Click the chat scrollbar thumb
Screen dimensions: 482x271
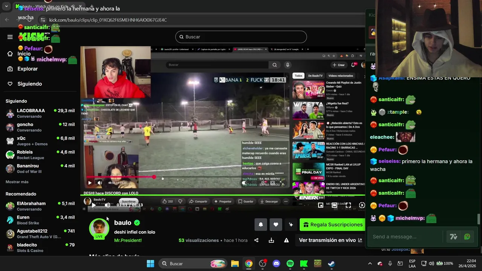pyautogui.click(x=479, y=219)
